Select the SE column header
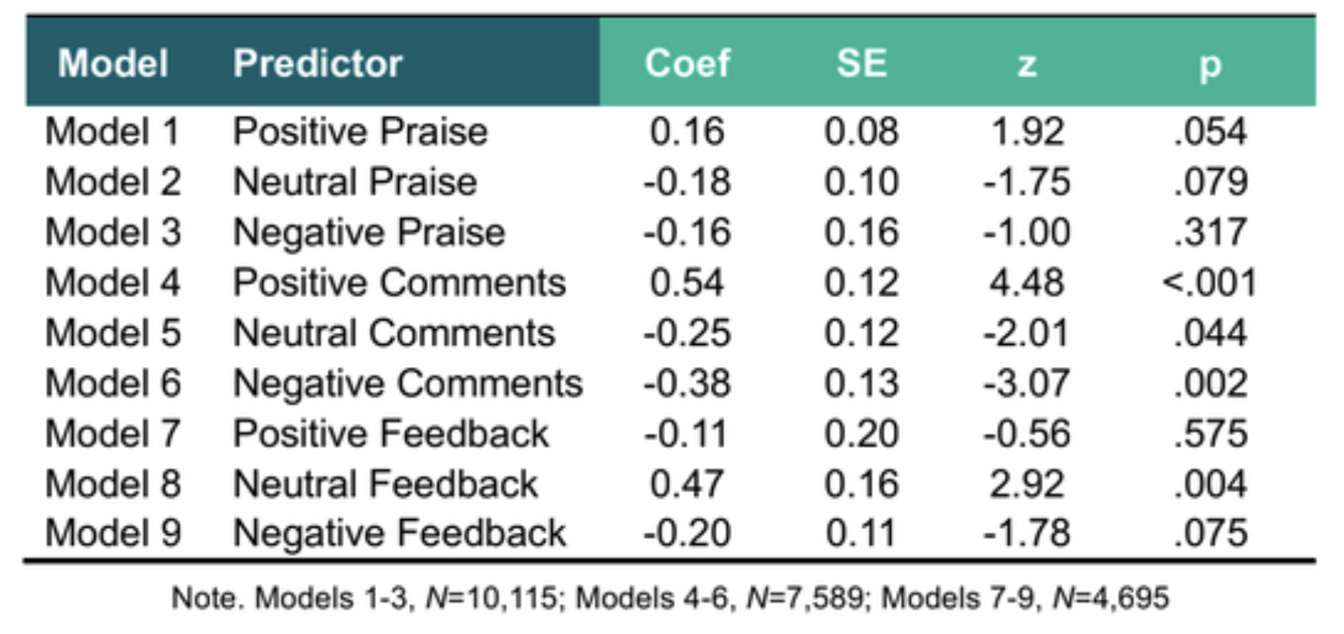Screen dimensions: 1344x634 point(861,64)
